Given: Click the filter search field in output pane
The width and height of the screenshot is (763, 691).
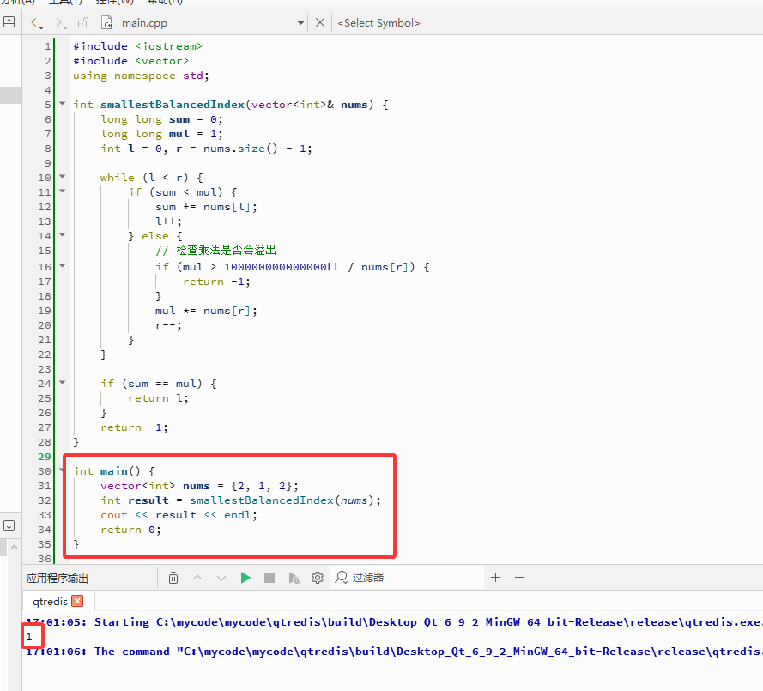Looking at the screenshot, I should tap(408, 578).
